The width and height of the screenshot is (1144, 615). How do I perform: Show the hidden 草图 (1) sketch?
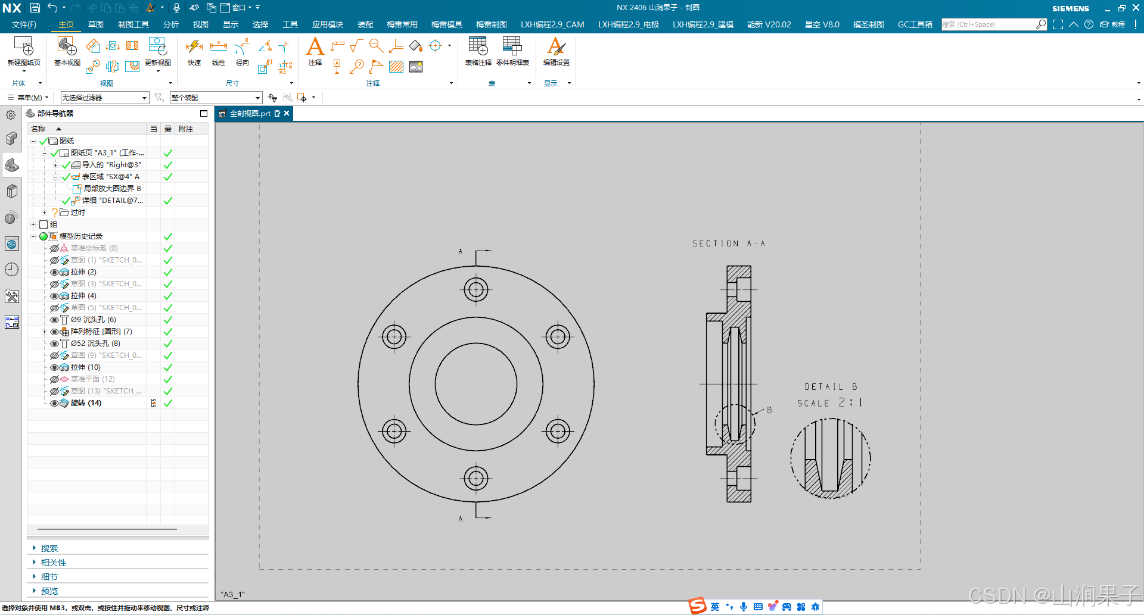(54, 260)
